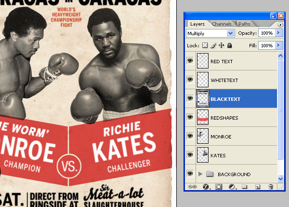The height and width of the screenshot is (207, 289).
Task: Toggle lock all padlock icon
Action: click(230, 45)
